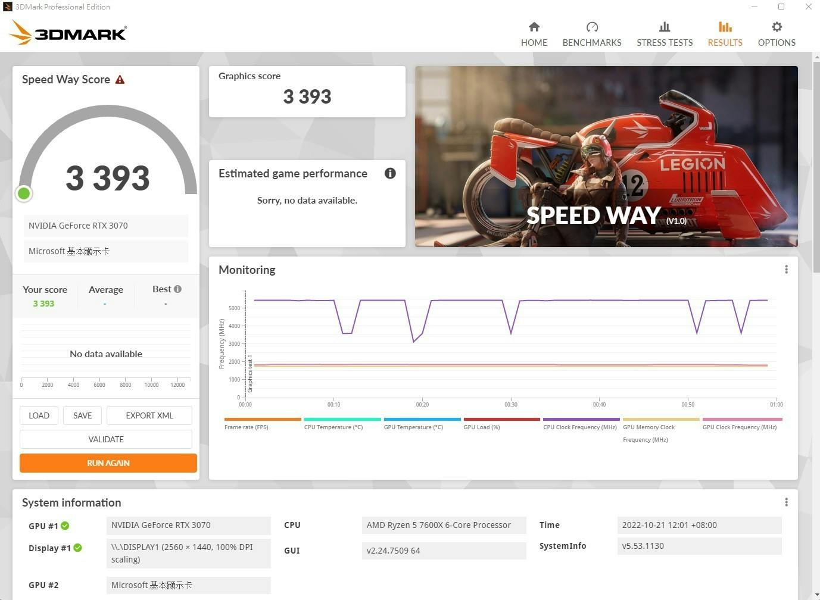Open the Monitoring panel three-dot menu
Image resolution: width=820 pixels, height=600 pixels.
click(786, 270)
